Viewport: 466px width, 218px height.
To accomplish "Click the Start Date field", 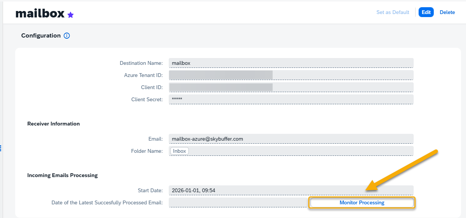I will (291, 190).
